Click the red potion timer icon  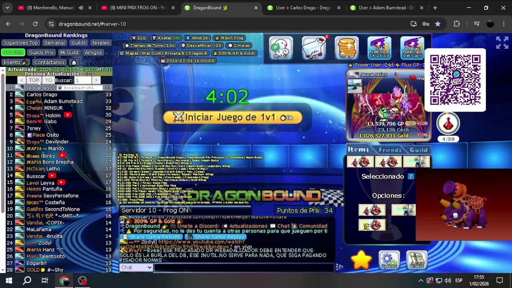[448, 124]
